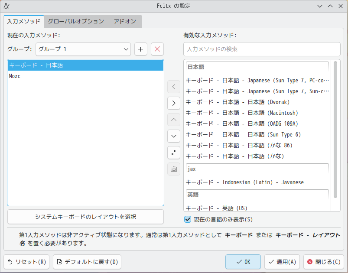Click the 英語 group header
The image size is (348, 273).
pos(257,195)
